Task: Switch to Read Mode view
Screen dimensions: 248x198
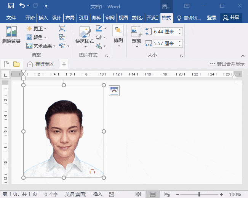Action: (x=138, y=194)
